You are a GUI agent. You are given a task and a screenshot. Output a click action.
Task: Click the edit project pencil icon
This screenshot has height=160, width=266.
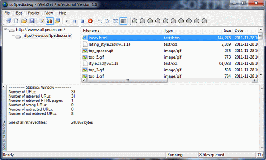tap(41, 21)
